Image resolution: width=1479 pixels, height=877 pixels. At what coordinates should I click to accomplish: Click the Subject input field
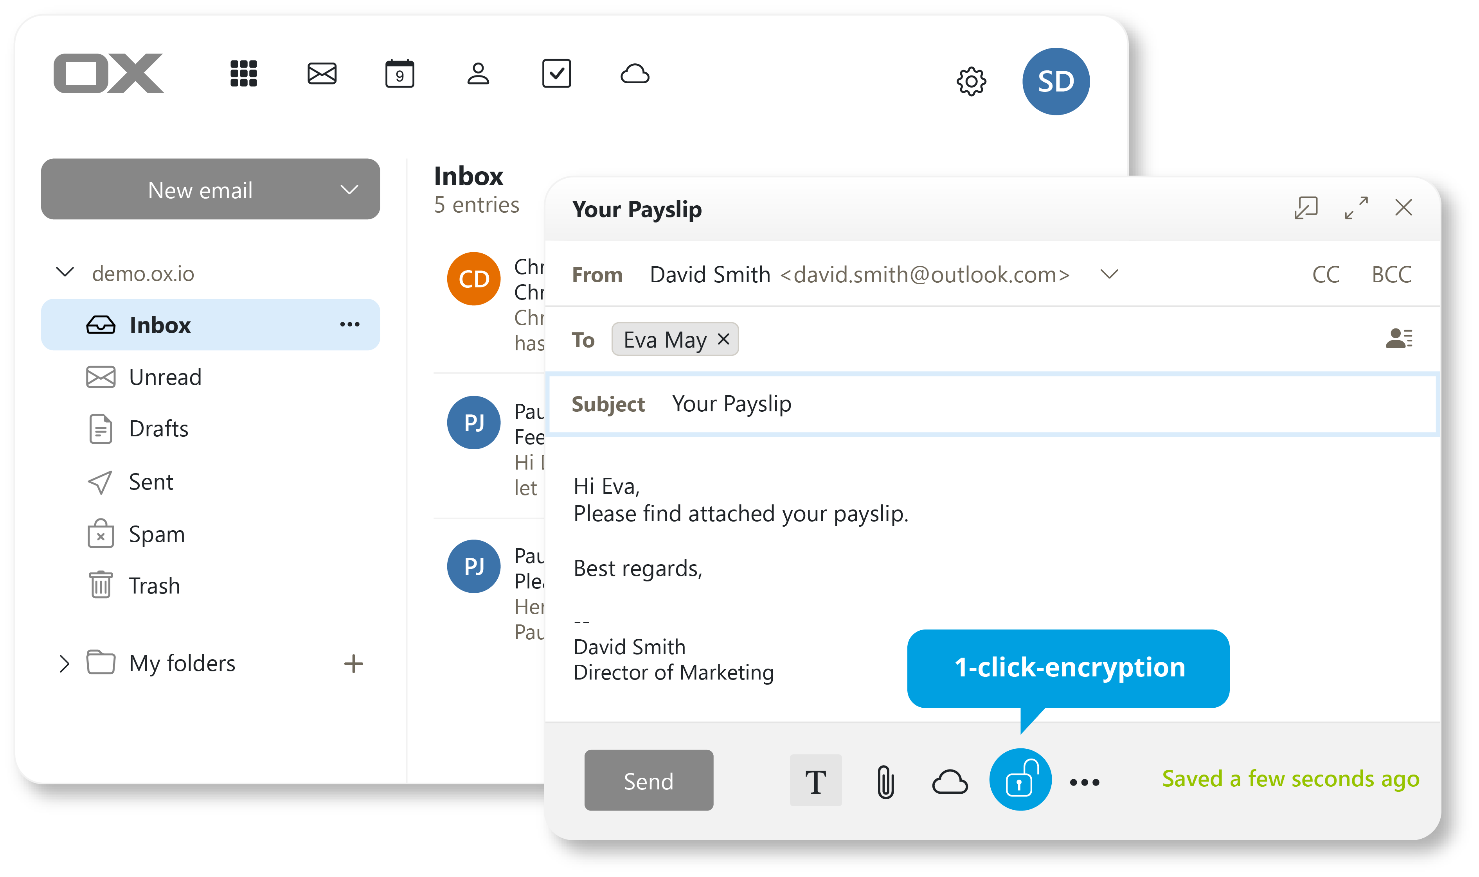(992, 404)
